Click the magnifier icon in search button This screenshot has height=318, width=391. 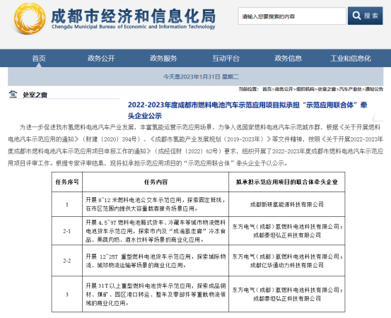coord(356,16)
